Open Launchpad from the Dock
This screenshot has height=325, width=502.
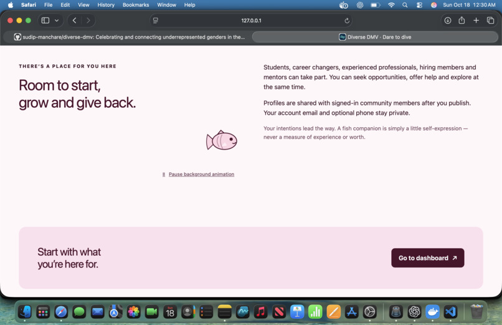coord(43,311)
